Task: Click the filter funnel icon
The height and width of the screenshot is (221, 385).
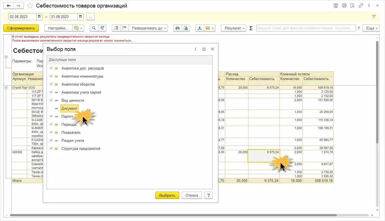Action: point(374,17)
